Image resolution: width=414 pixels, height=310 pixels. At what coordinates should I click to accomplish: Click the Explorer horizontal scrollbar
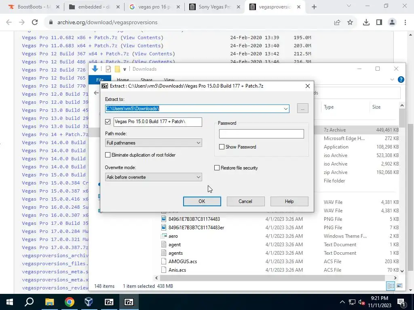272,278
